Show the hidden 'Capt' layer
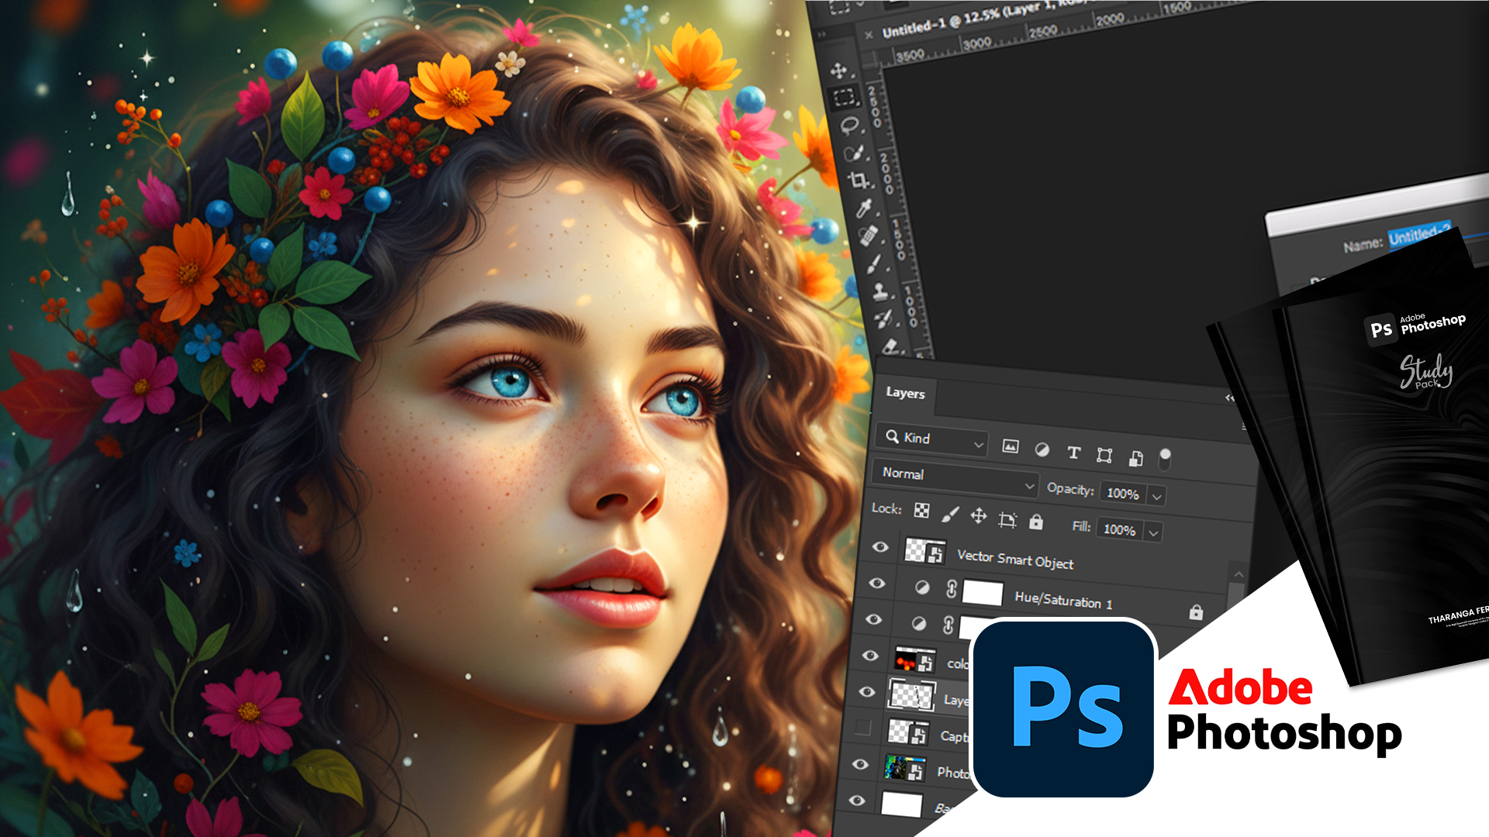 862,727
